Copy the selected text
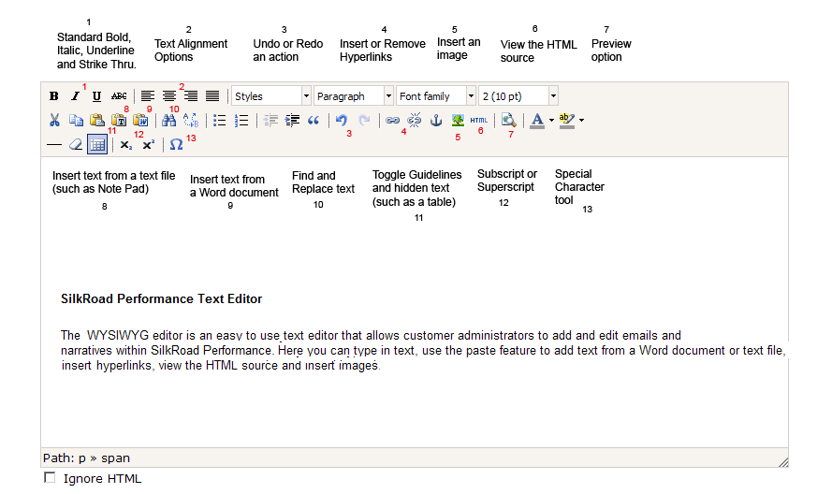This screenshot has width=832, height=494. coord(76,121)
